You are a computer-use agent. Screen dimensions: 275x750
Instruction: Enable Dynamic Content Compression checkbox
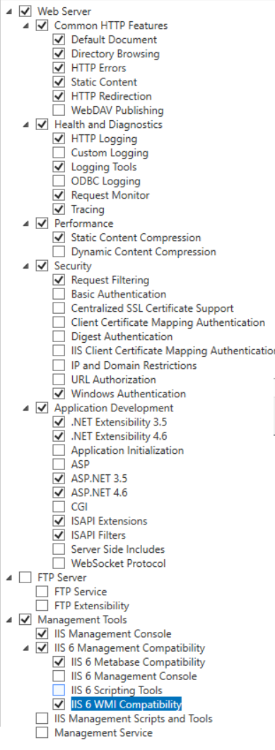click(x=59, y=251)
